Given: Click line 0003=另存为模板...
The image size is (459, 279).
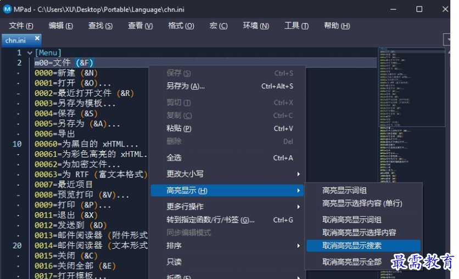Looking at the screenshot, I should [x=75, y=104].
